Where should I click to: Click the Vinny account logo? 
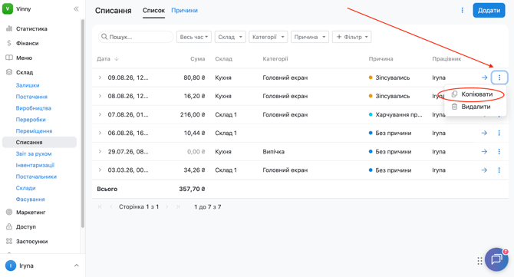point(8,8)
